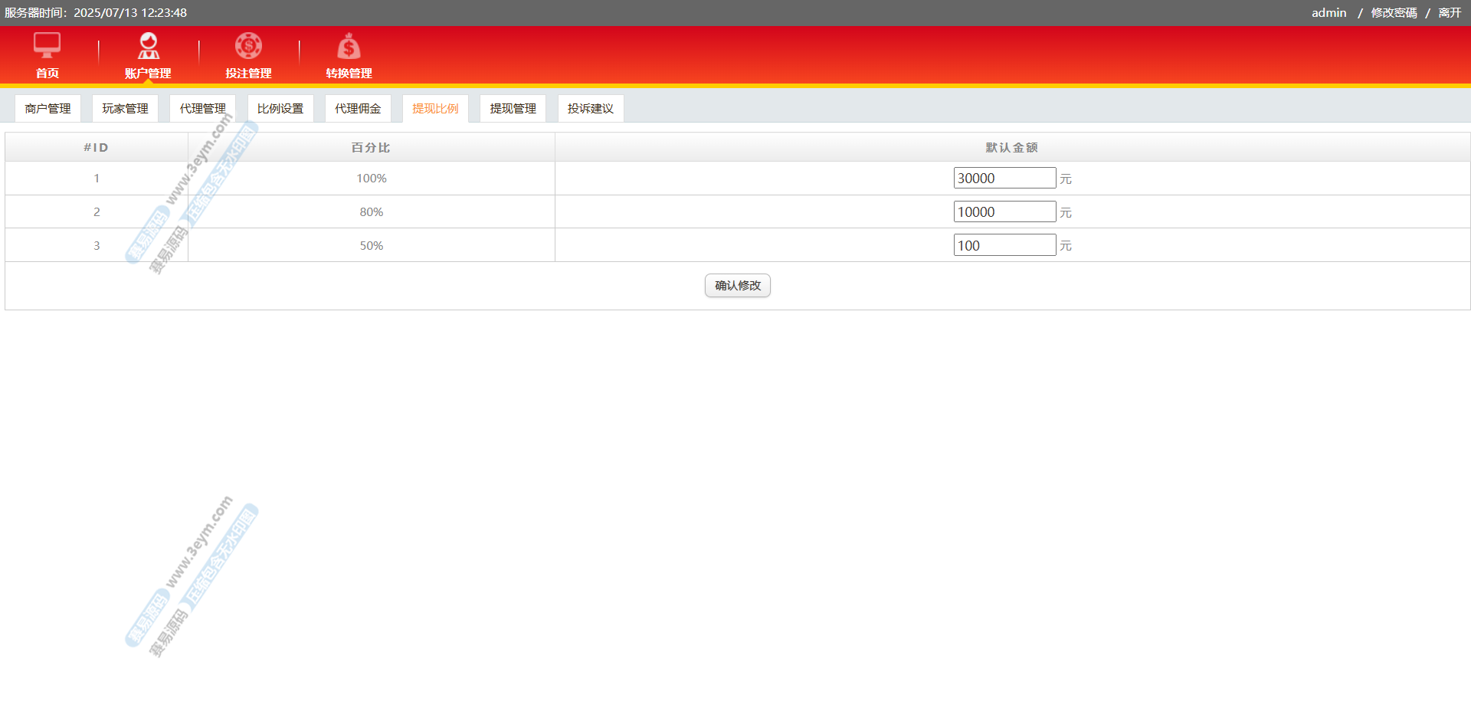
Task: Focus the 100% default amount field
Action: (1004, 179)
